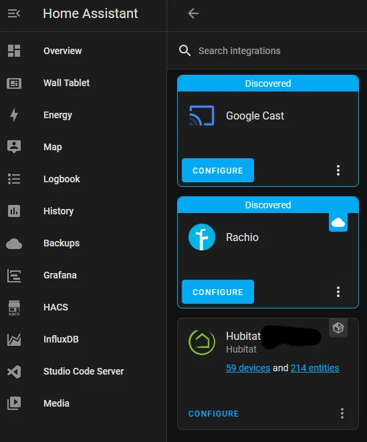Click the Media play icon

14,403
